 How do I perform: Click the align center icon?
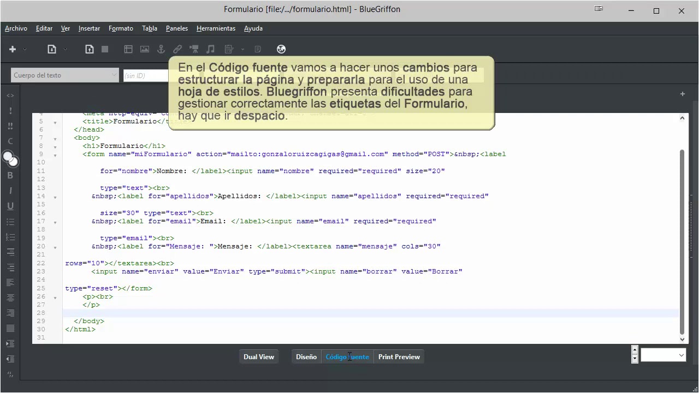[10, 297]
